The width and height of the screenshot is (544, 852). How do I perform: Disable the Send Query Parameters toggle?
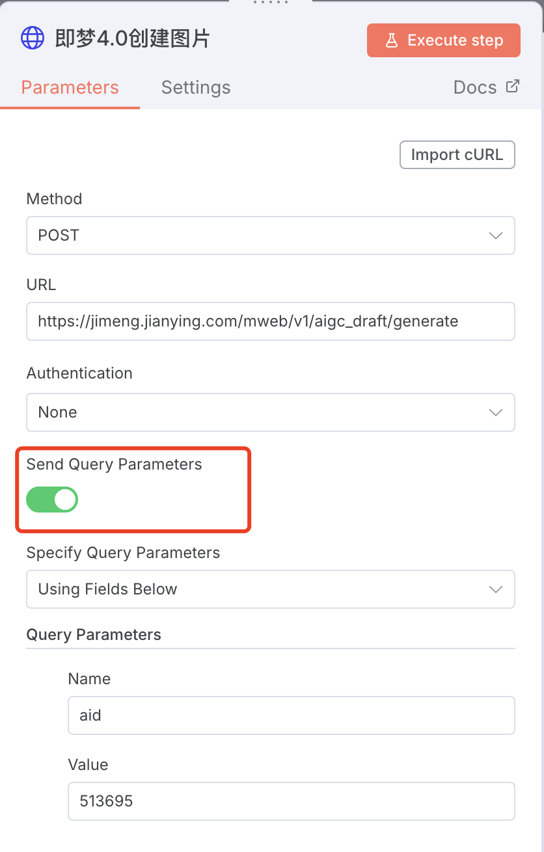[52, 500]
